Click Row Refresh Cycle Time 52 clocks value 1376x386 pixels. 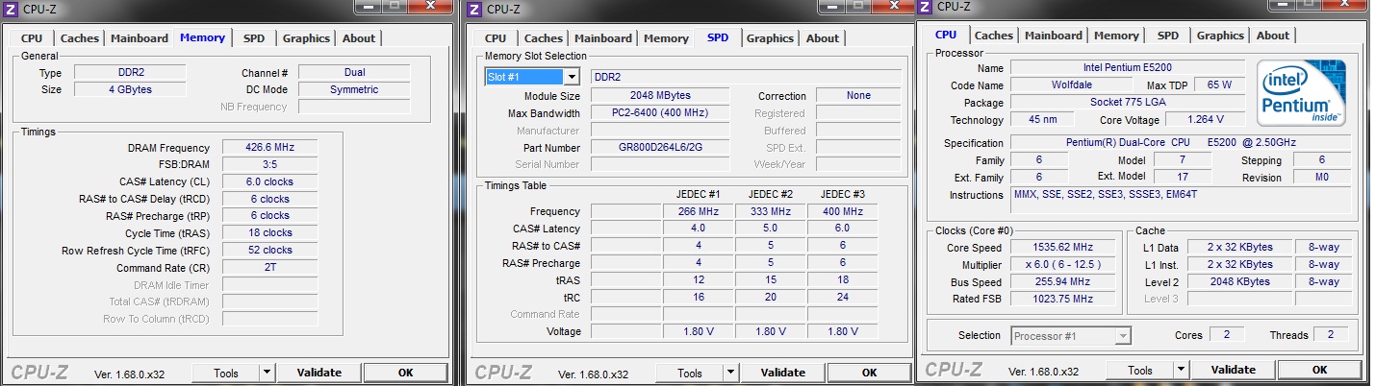pyautogui.click(x=269, y=250)
